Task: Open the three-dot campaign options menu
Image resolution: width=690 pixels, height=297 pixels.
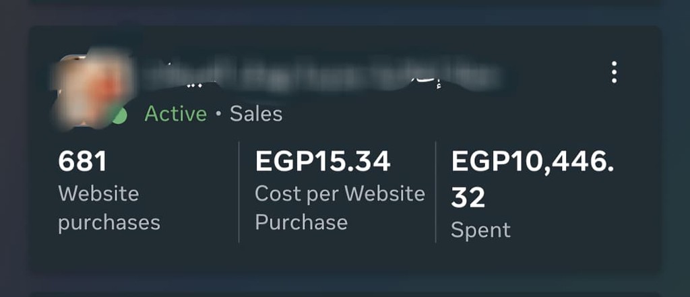Action: (614, 72)
